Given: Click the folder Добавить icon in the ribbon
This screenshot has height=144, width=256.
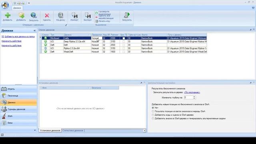Looking at the screenshot, I should click(x=21, y=15).
